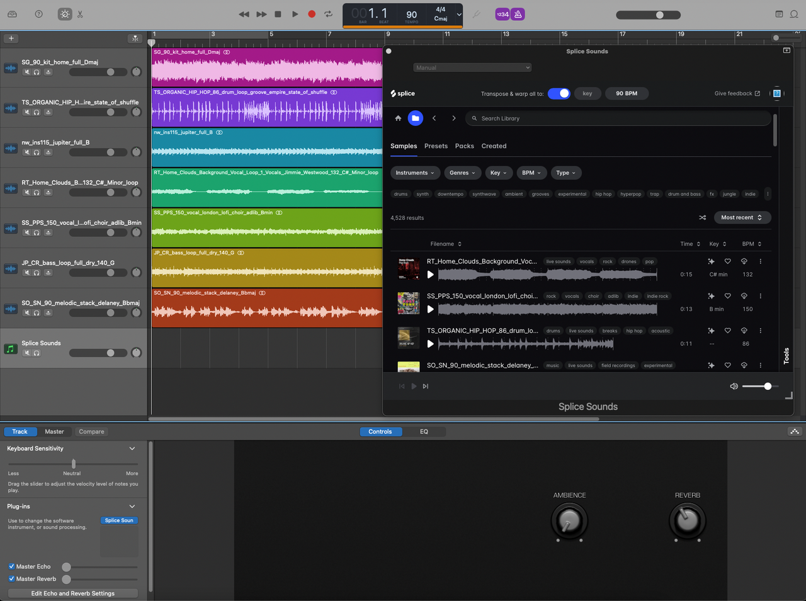
Task: Uncheck the Master Echo checkbox
Action: [x=11, y=566]
